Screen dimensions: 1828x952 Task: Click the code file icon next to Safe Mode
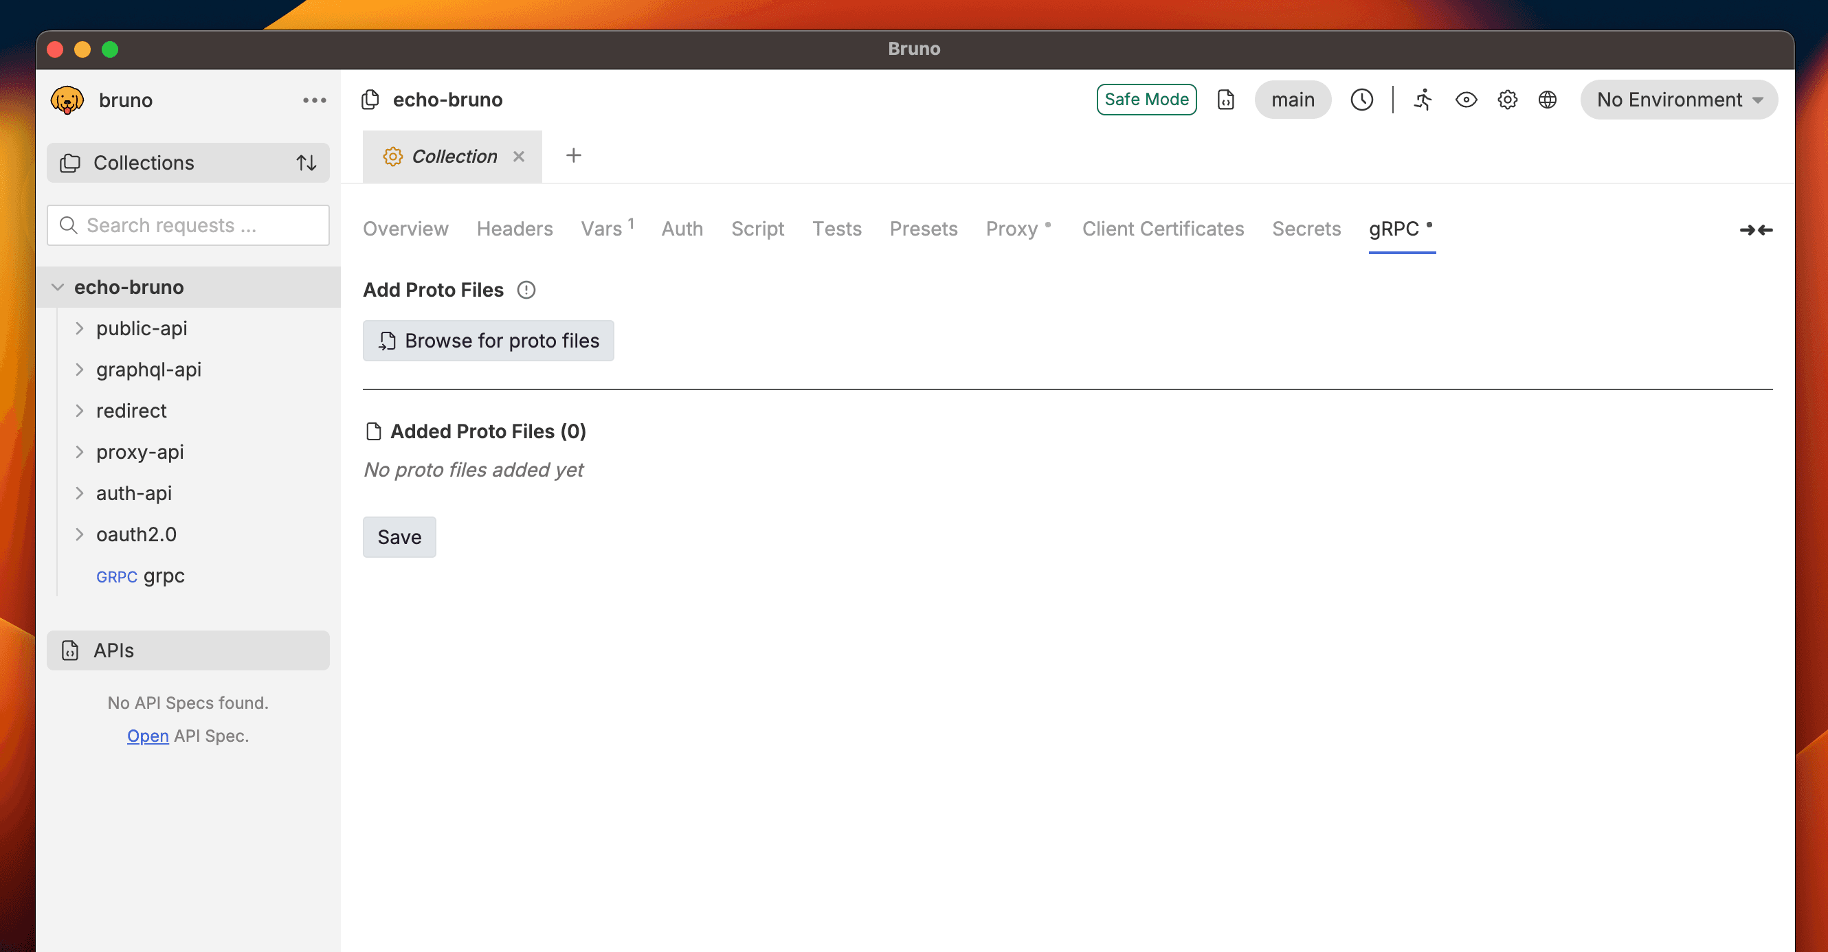(1225, 100)
